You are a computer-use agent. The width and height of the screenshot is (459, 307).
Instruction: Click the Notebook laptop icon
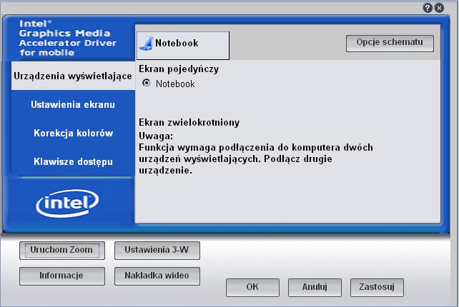[x=146, y=44]
